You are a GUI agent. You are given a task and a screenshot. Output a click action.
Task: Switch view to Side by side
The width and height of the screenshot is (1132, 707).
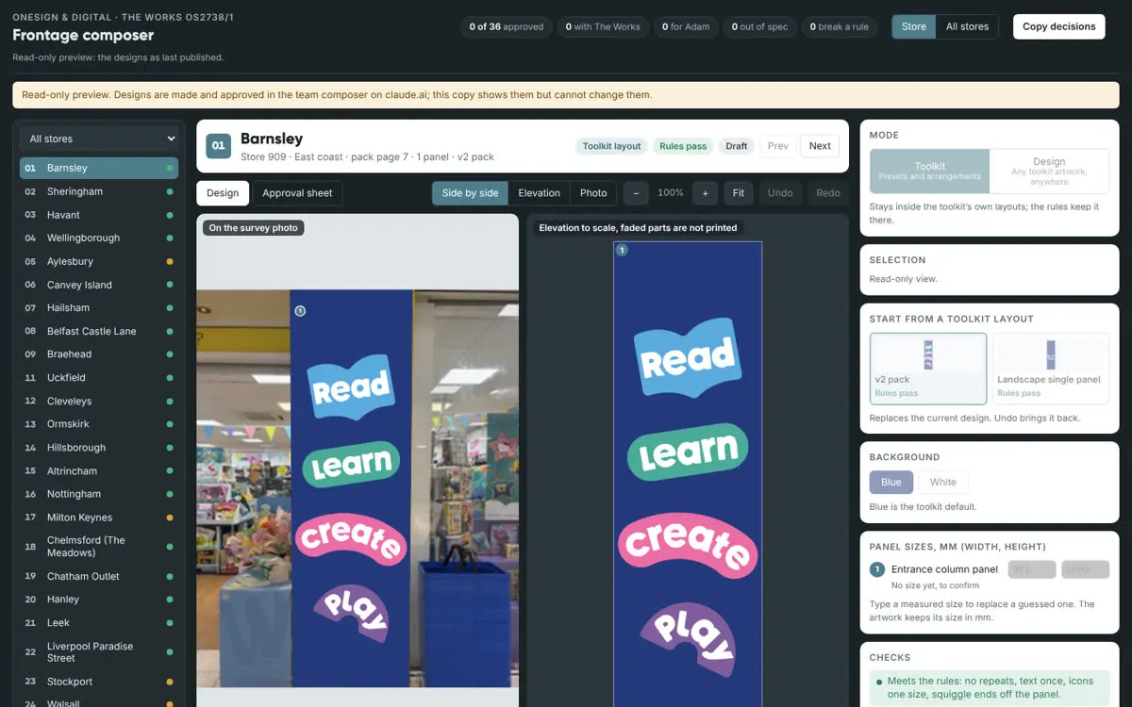(x=470, y=193)
